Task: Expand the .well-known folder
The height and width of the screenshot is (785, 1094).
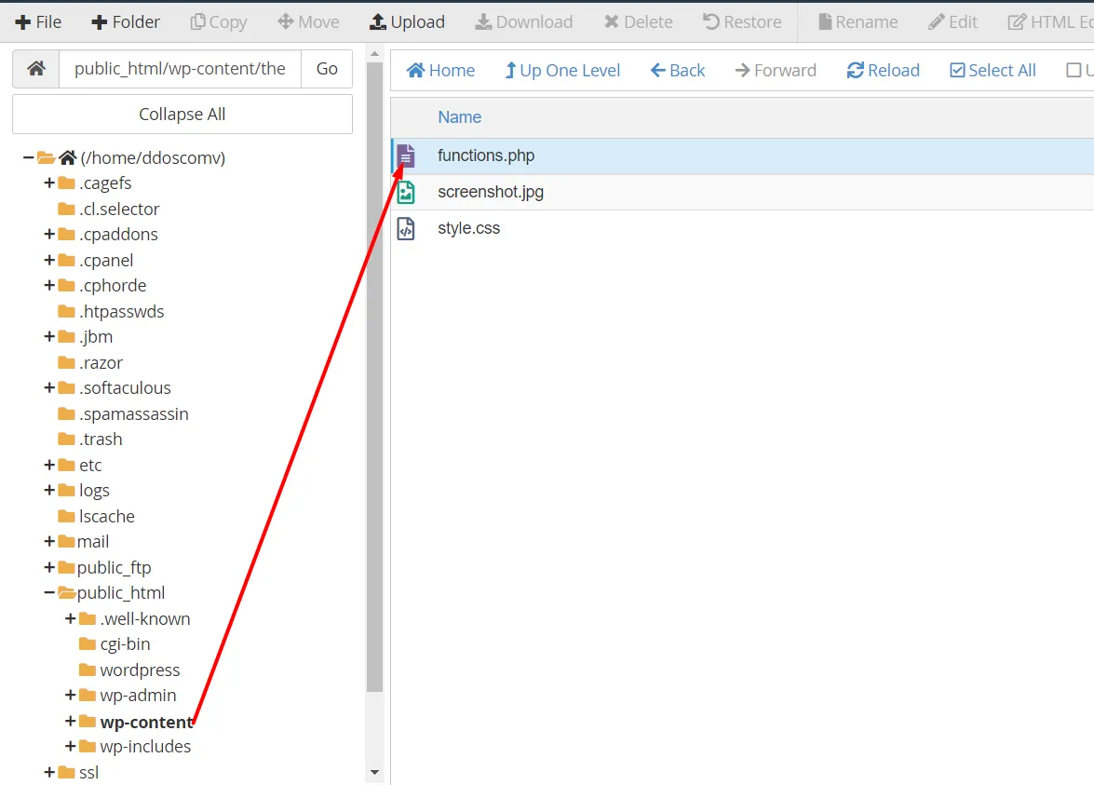Action: 70,619
